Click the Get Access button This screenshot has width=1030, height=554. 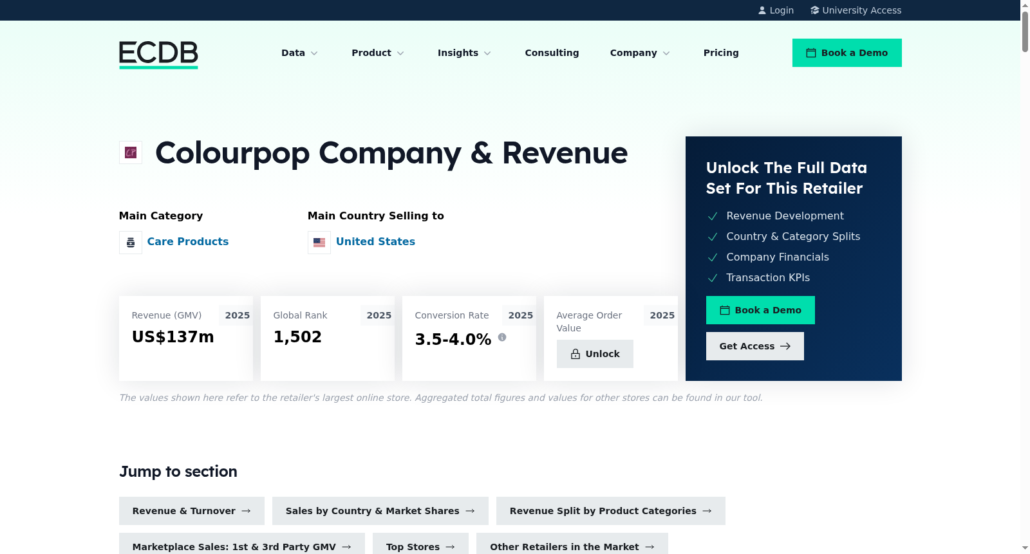click(x=755, y=346)
